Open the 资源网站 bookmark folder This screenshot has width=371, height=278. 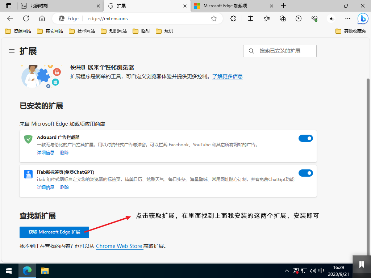(18, 31)
